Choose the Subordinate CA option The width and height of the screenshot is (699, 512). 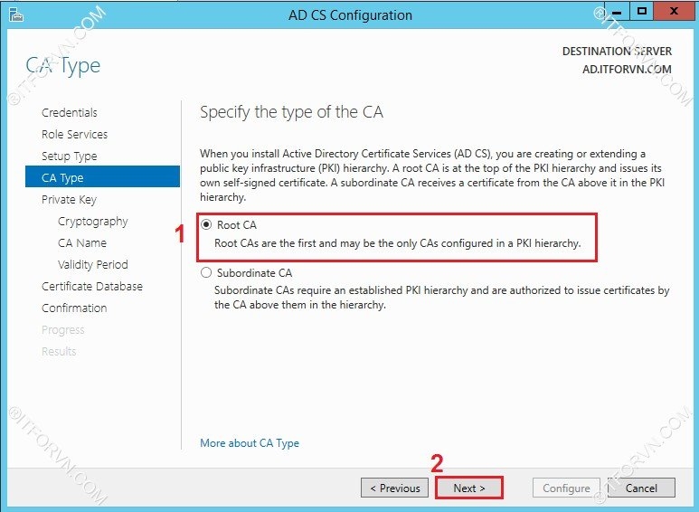coord(207,272)
